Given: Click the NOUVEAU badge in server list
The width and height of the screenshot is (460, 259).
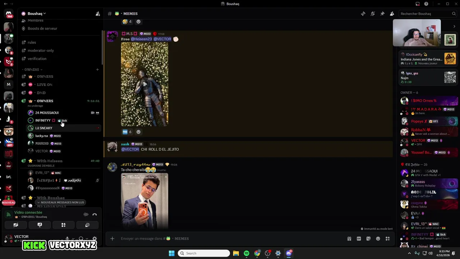Looking at the screenshot, I should (x=9, y=203).
